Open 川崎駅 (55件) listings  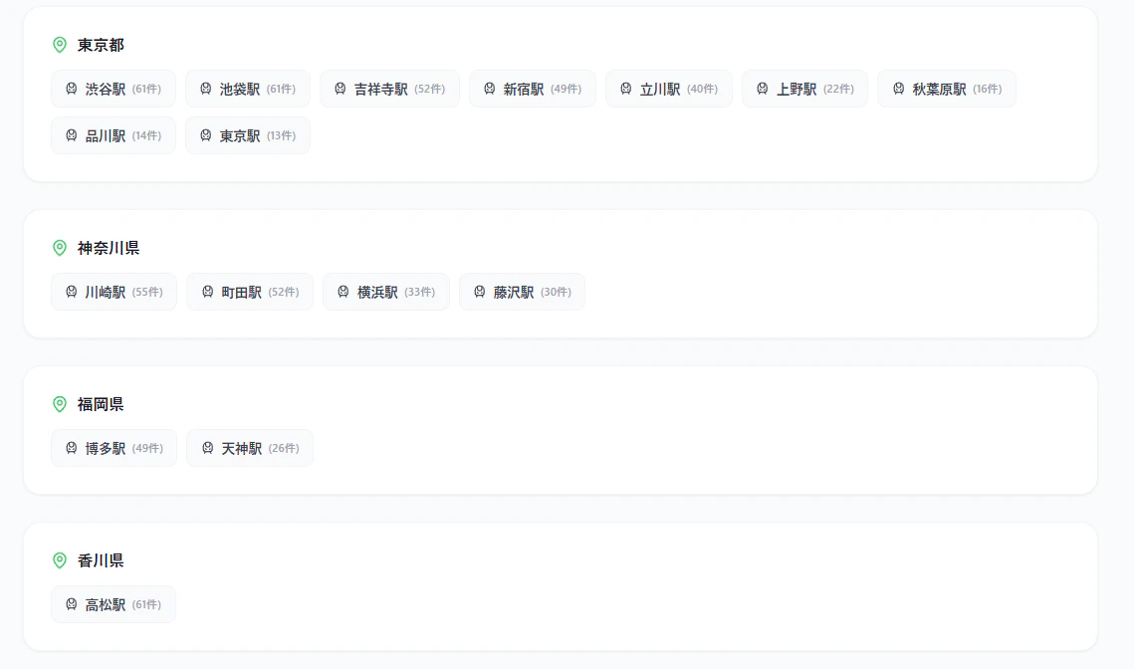tap(114, 292)
